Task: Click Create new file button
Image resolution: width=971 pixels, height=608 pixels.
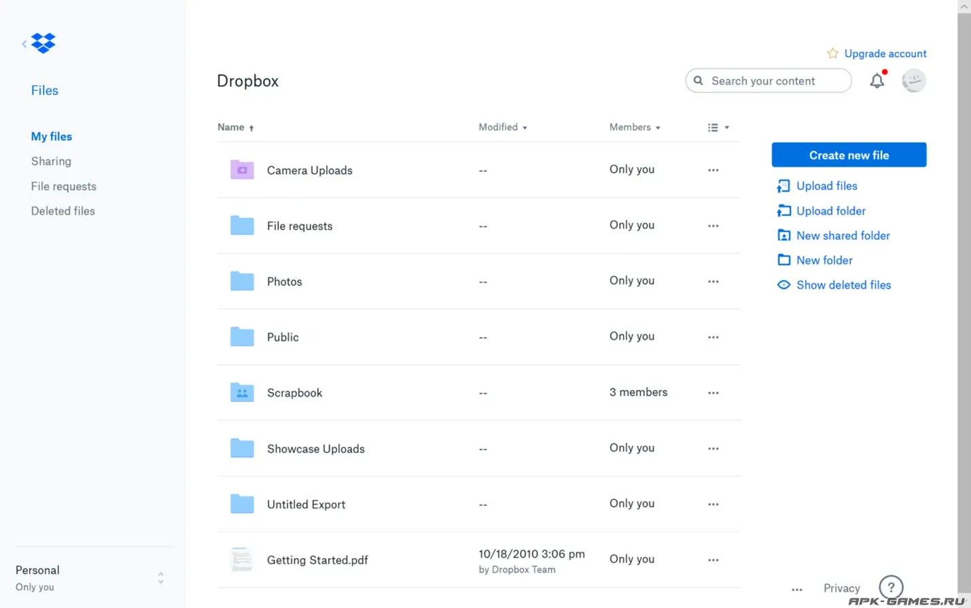Action: 849,155
